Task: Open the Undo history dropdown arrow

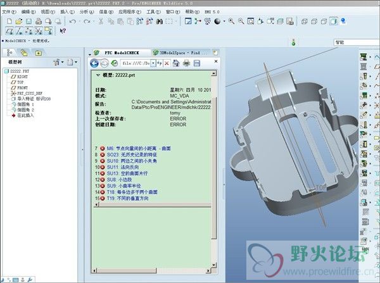Action: [x=79, y=22]
